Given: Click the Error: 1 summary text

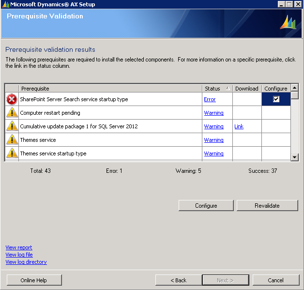Looking at the screenshot, I should [114, 171].
